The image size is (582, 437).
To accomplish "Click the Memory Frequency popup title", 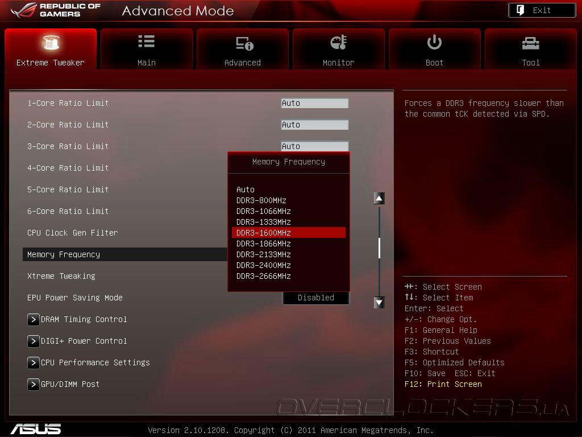I will [288, 162].
